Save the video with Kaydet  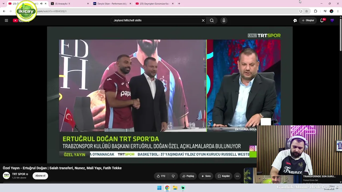pos(224,176)
